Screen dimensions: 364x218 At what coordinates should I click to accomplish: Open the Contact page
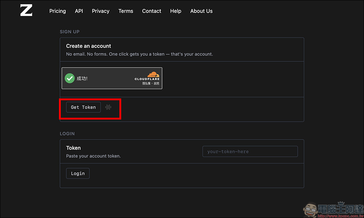pos(151,11)
